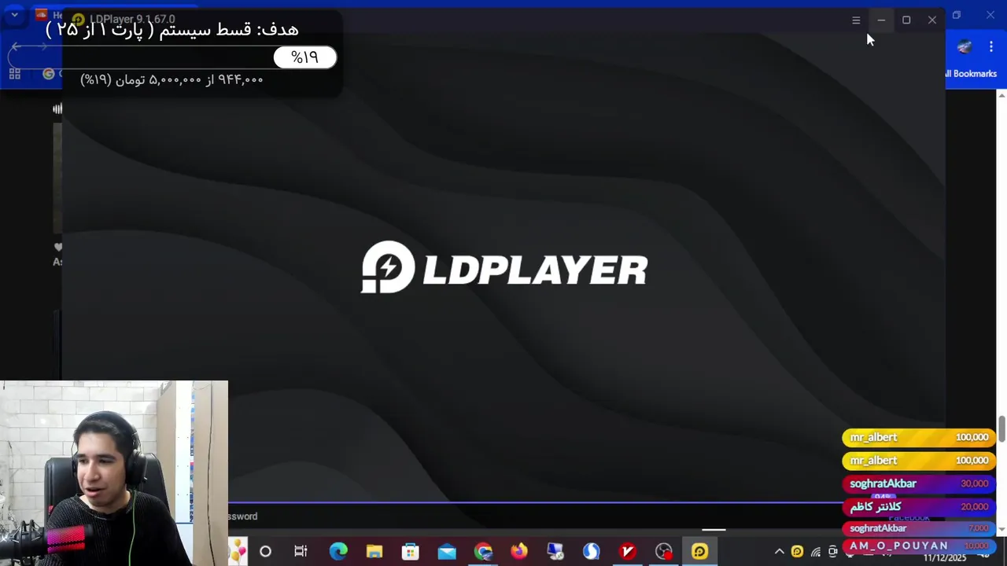Screen dimensions: 1007x566
Task: Click the LDPlayer logo in center
Action: coord(504,267)
